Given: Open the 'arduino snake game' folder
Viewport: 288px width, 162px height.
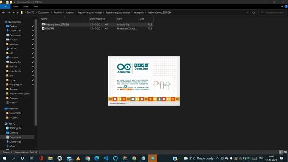Looking at the screenshot, I should (20, 94).
